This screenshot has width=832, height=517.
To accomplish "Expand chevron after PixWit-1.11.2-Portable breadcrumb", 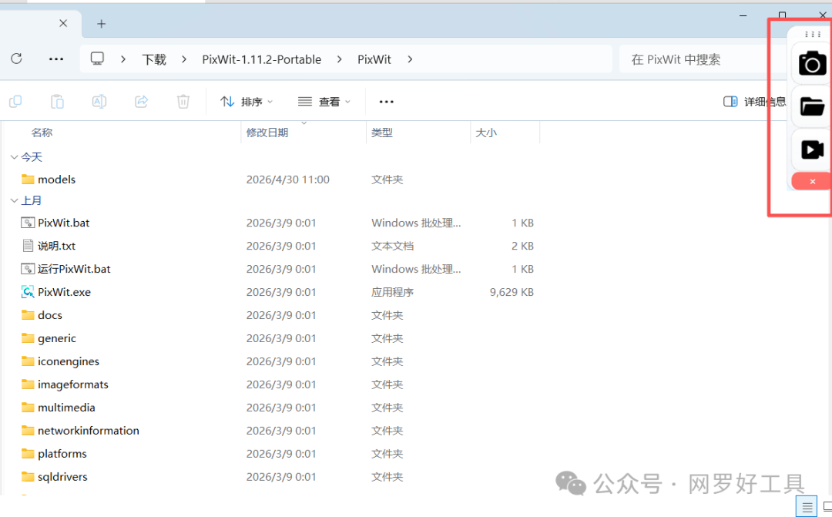I will (340, 59).
